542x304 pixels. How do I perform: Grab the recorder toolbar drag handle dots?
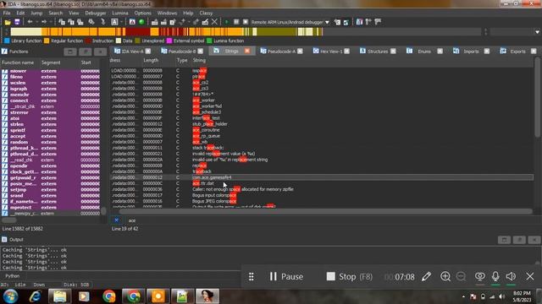[x=252, y=276]
